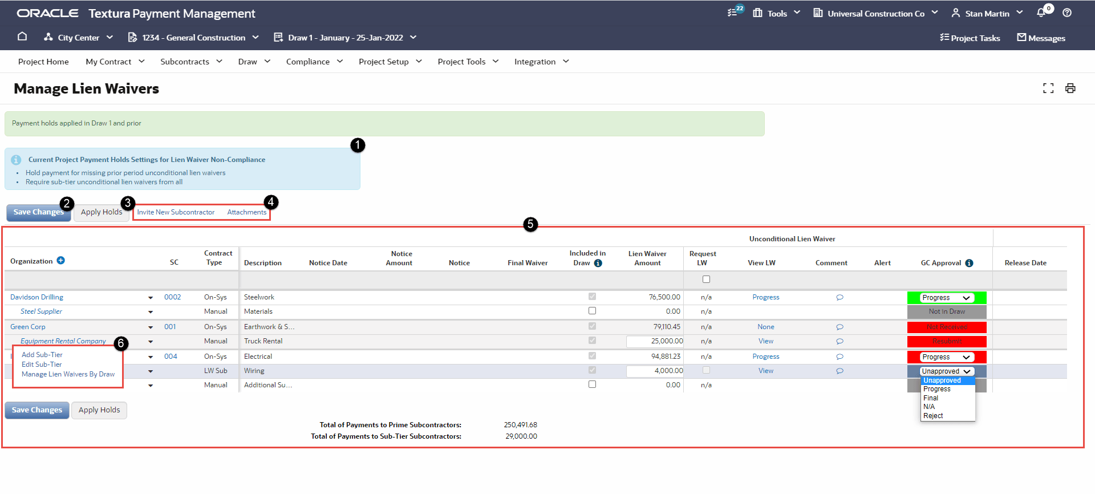Toggle full screen view icon
Viewport: 1095px width, 494px height.
1048,88
